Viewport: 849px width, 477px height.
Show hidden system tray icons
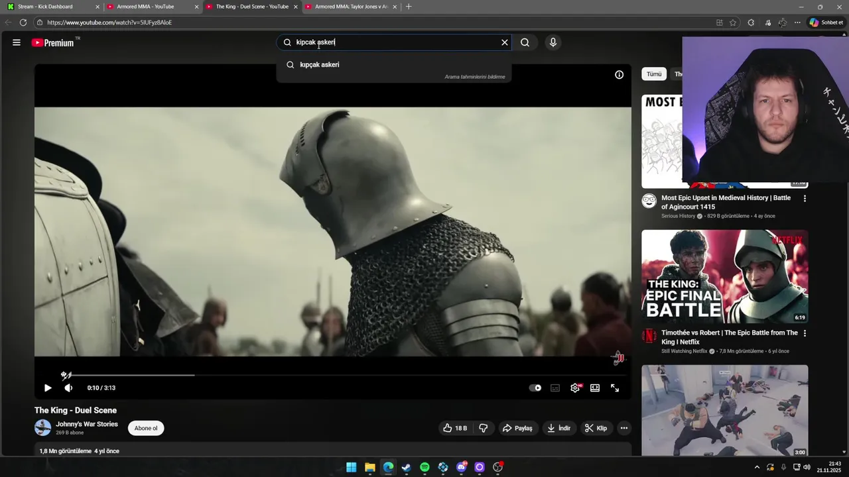[x=757, y=467]
